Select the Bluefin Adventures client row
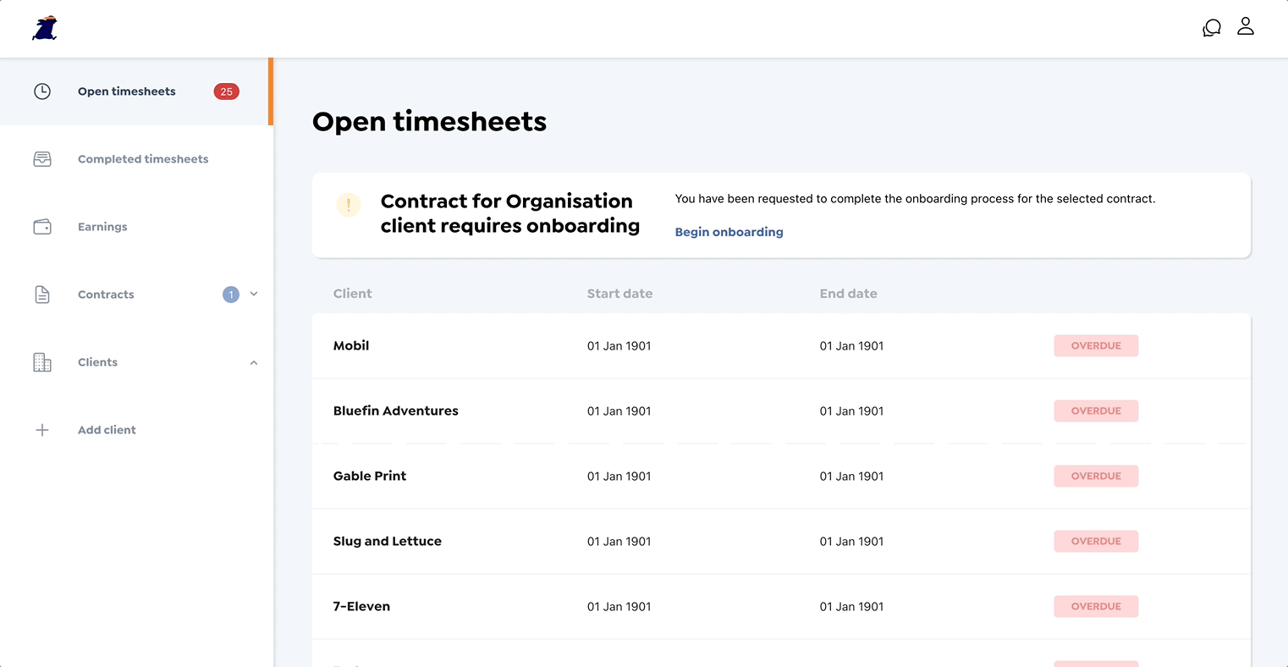The width and height of the screenshot is (1288, 667). pyautogui.click(x=395, y=411)
